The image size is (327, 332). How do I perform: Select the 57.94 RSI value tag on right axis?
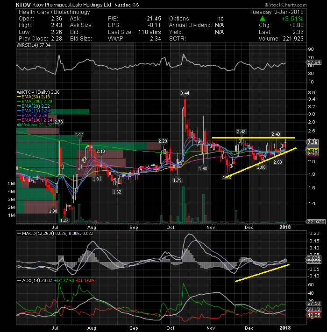tap(314, 62)
